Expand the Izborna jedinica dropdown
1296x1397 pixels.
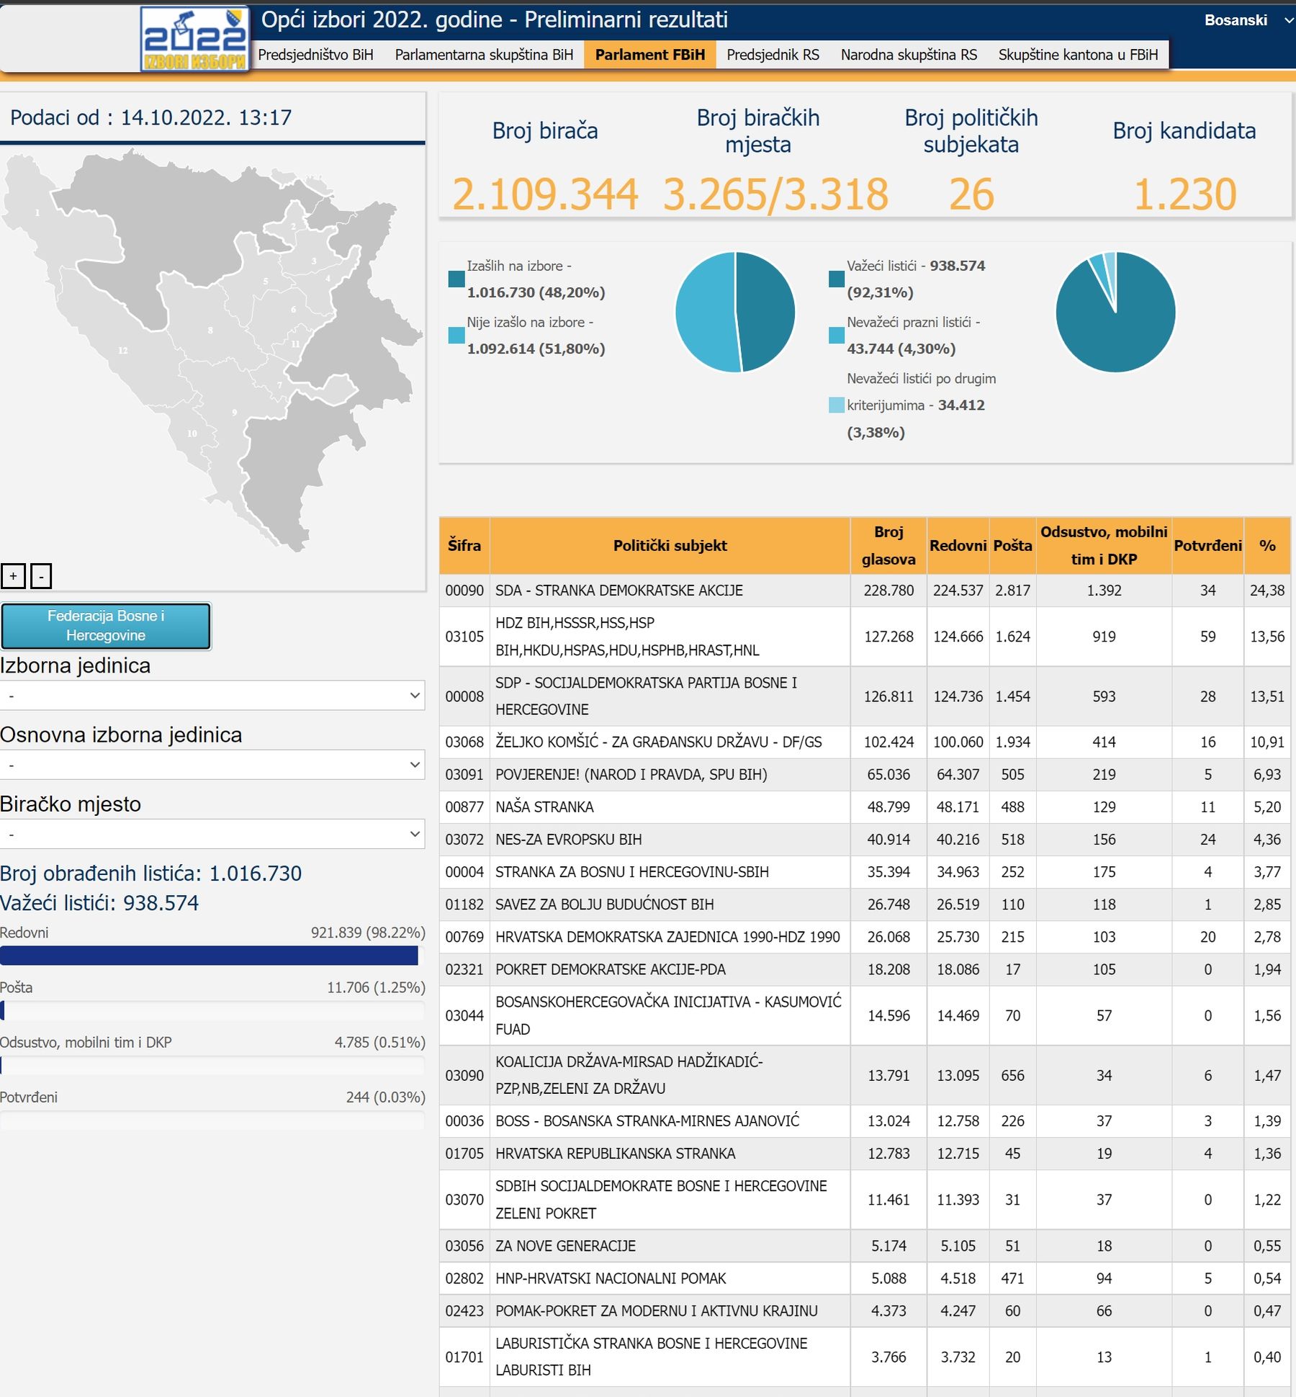(x=212, y=696)
